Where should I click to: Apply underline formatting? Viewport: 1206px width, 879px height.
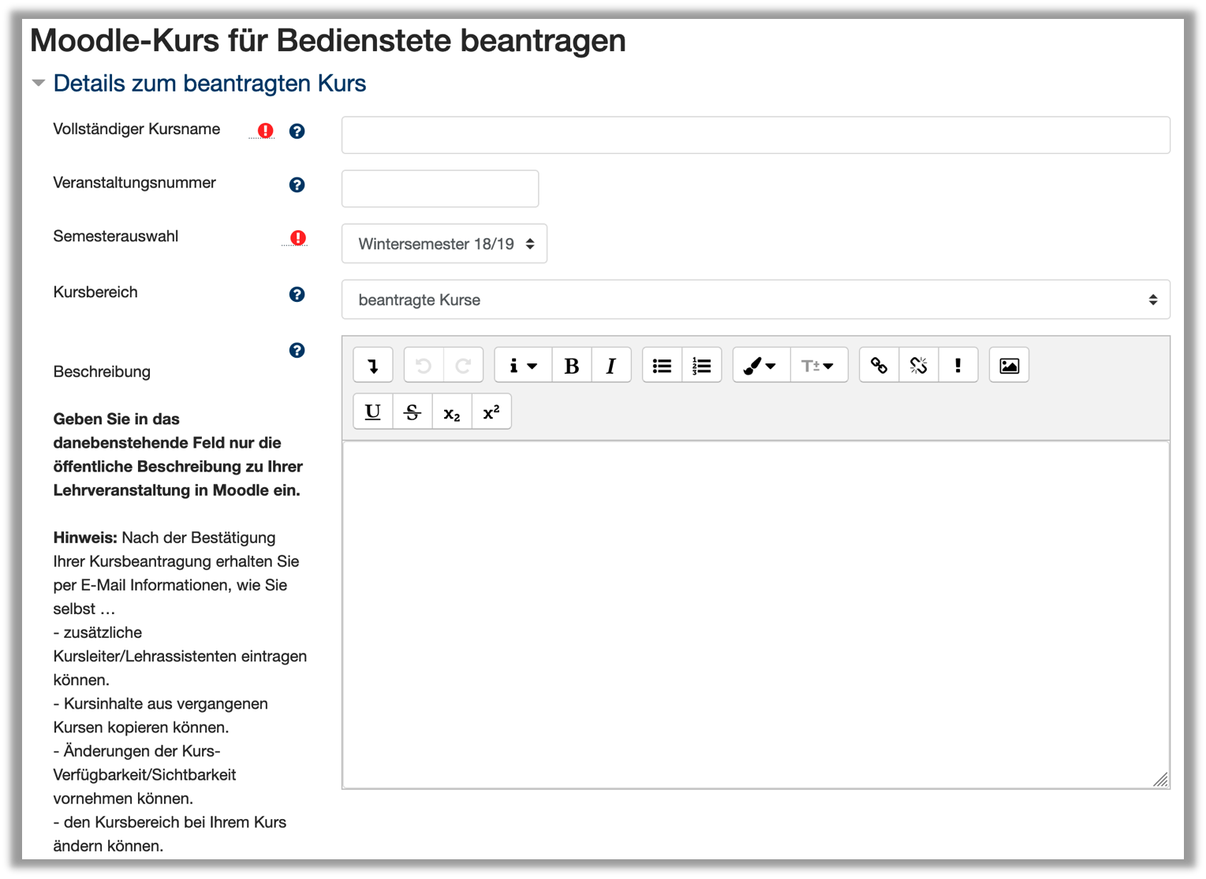[x=373, y=412]
